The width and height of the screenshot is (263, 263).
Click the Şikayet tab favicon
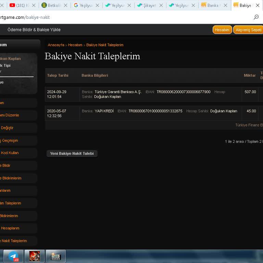click(140, 5)
